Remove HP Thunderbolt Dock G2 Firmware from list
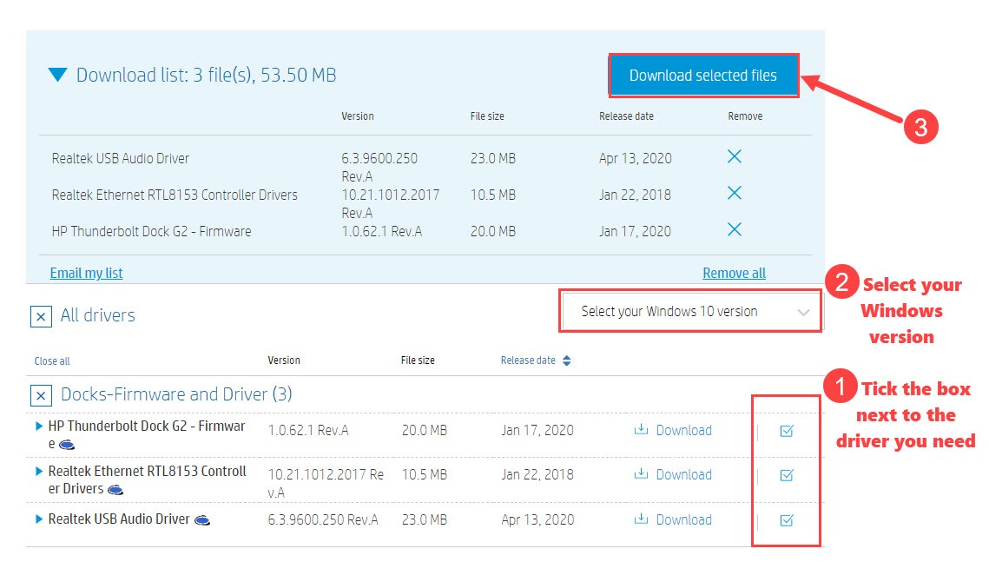 (x=734, y=229)
